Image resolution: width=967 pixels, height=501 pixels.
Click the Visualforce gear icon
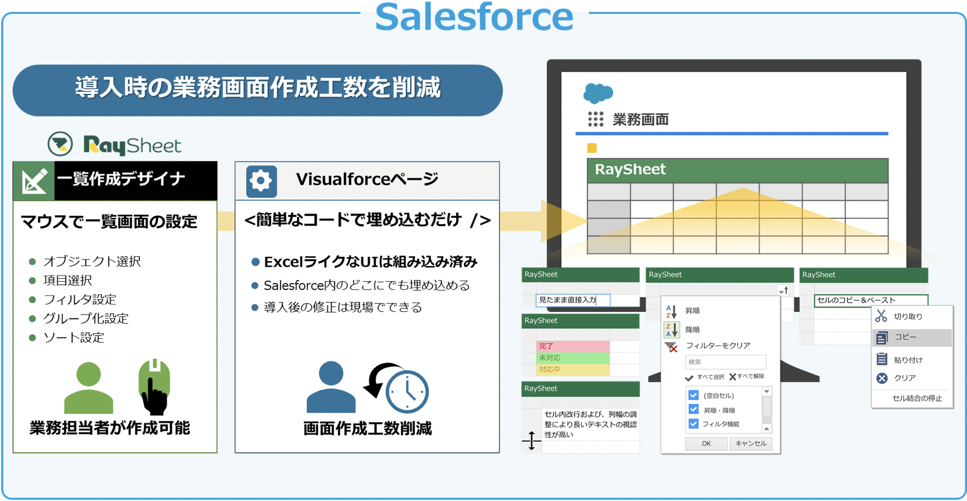pyautogui.click(x=261, y=181)
